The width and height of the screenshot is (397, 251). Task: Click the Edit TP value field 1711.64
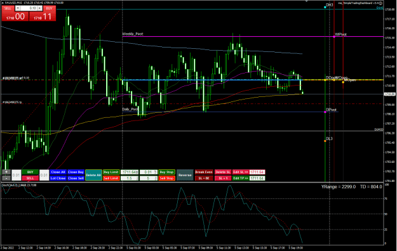(257, 178)
